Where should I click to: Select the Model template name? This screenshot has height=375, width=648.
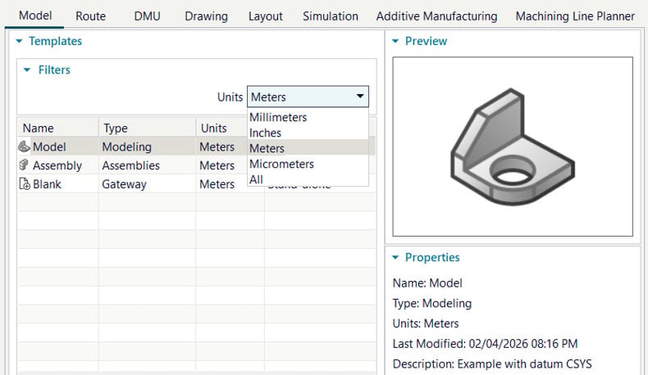tap(49, 147)
